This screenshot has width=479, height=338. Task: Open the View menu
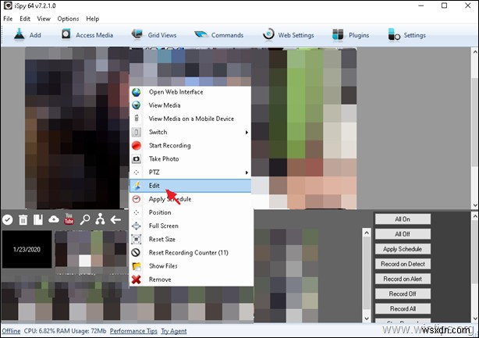pyautogui.click(x=44, y=19)
